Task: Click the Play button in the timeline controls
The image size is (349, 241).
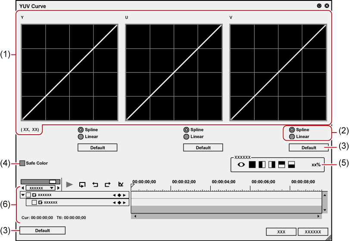Action: 69,184
